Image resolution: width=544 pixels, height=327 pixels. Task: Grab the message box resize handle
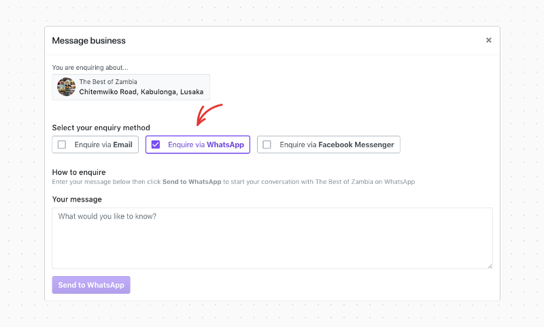(x=490, y=266)
